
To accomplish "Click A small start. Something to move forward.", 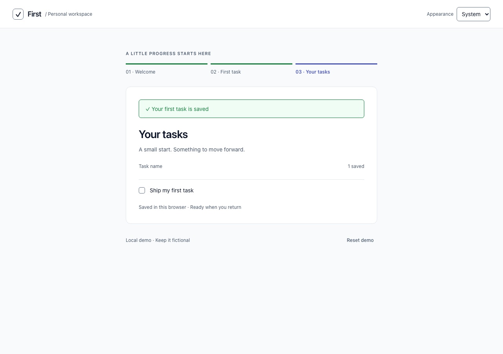I will 192,149.
